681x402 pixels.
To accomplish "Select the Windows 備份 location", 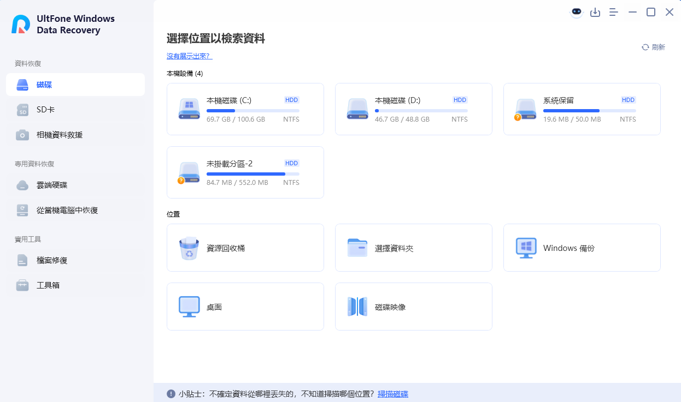I will point(581,248).
